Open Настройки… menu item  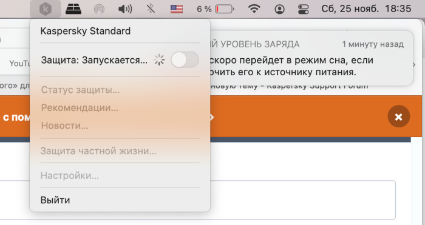[70, 175]
